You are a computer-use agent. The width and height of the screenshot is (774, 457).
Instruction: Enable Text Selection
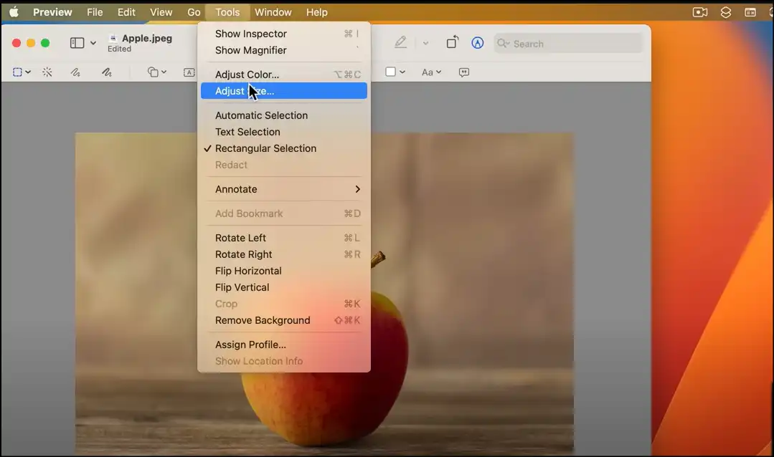click(x=284, y=132)
